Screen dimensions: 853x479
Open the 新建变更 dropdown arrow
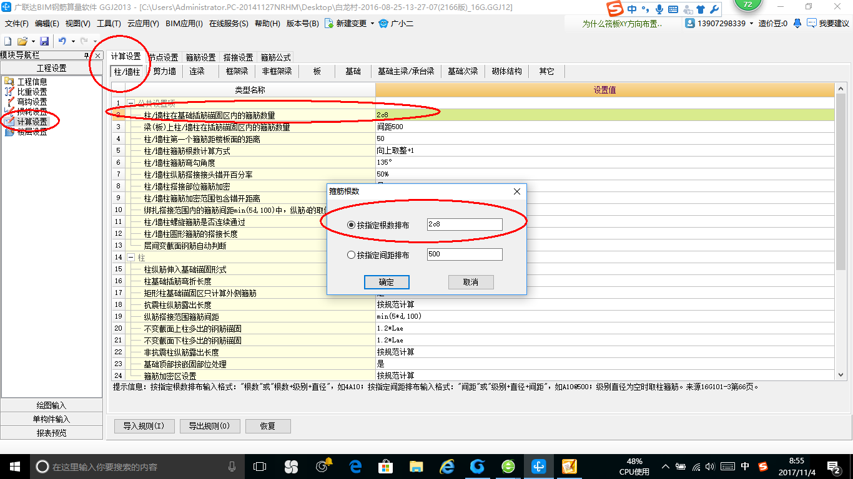pyautogui.click(x=372, y=24)
